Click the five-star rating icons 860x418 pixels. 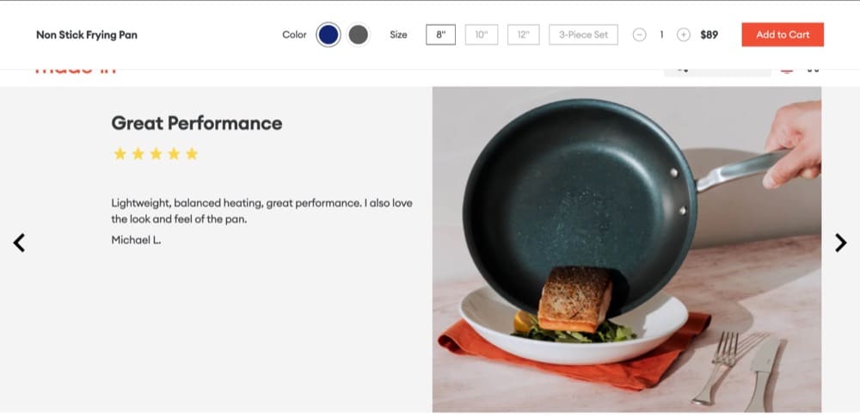[x=156, y=154]
